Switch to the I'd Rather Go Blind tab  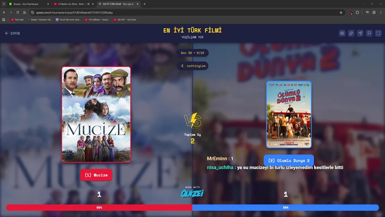click(71, 4)
